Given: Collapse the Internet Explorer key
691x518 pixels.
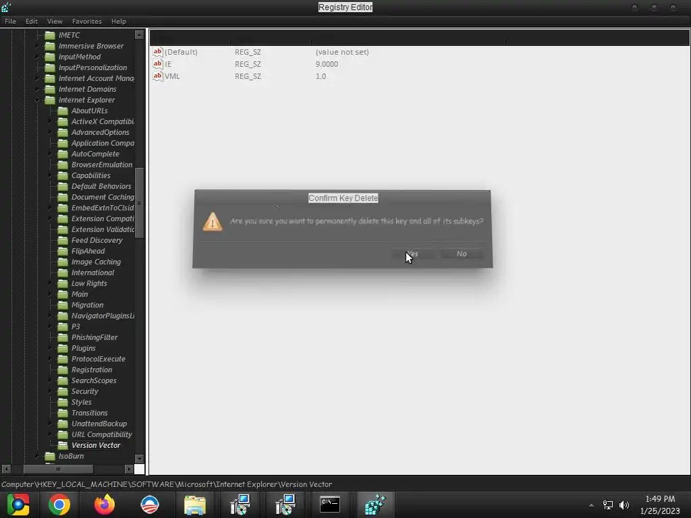Looking at the screenshot, I should [x=37, y=100].
